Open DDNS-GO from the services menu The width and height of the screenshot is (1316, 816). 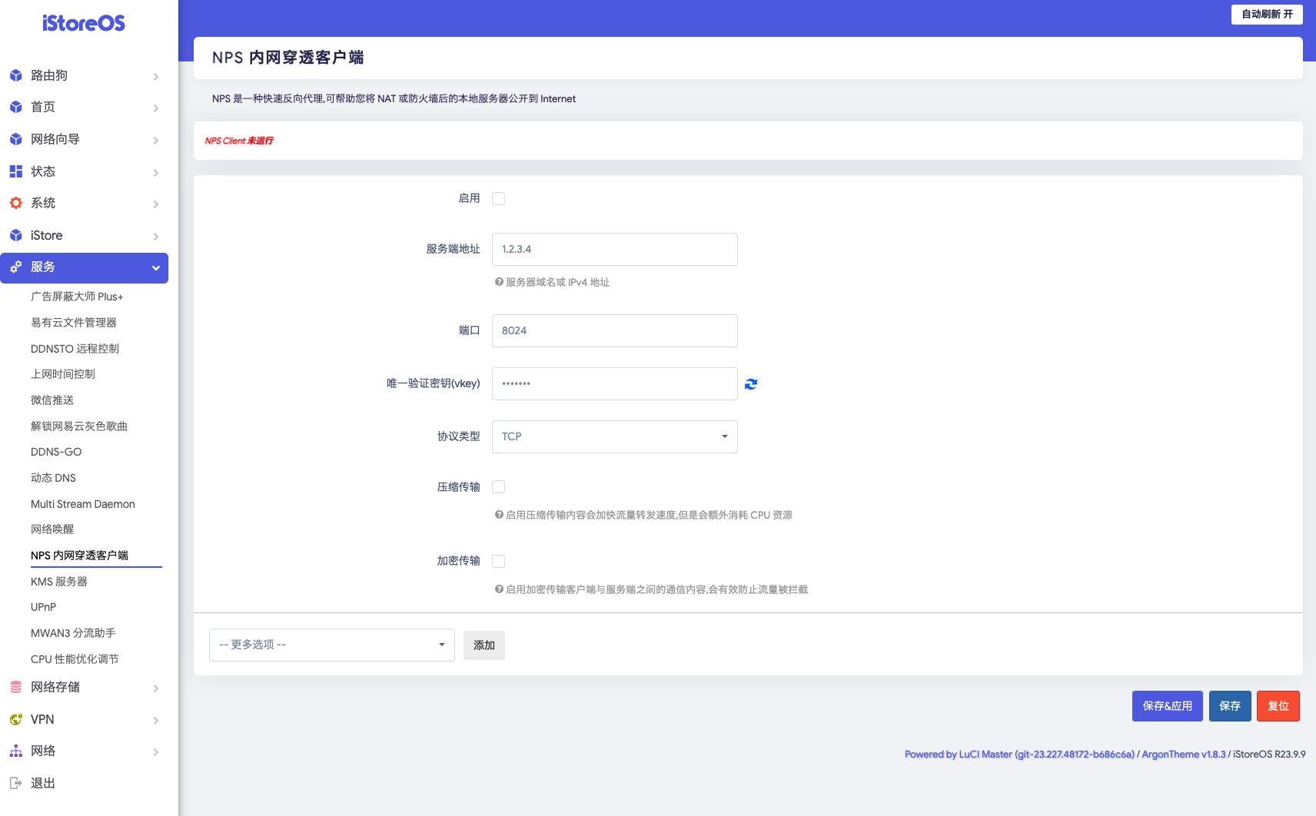pyautogui.click(x=55, y=451)
